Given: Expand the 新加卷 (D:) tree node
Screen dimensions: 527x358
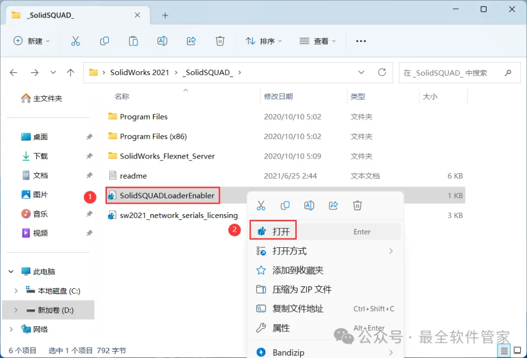Looking at the screenshot, I should coord(16,310).
